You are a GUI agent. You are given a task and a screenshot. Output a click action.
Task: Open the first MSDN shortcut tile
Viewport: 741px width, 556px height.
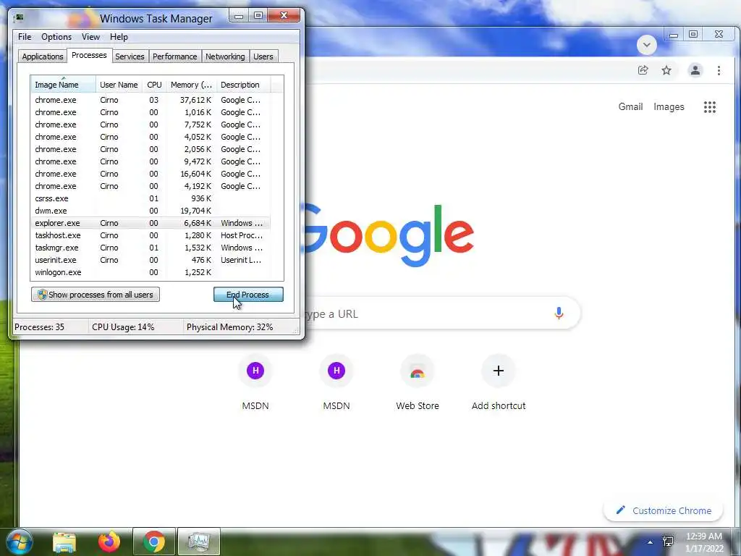click(255, 384)
